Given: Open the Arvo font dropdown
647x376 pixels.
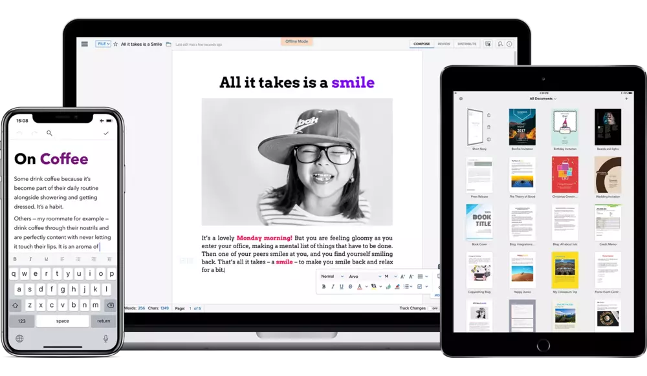Looking at the screenshot, I should coord(365,277).
